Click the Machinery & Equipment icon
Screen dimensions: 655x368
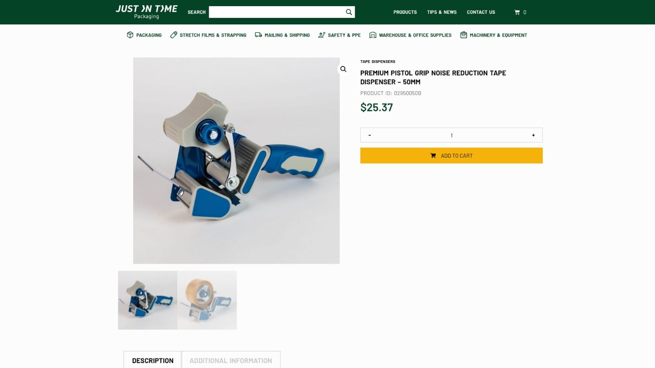463,35
